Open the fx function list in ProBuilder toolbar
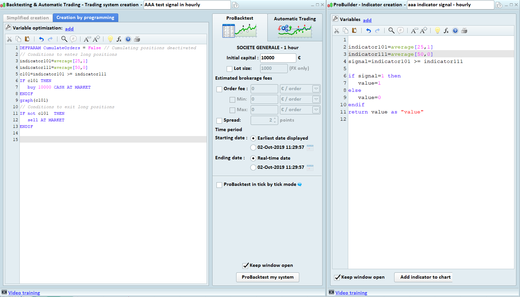The width and height of the screenshot is (520, 297). [x=446, y=30]
